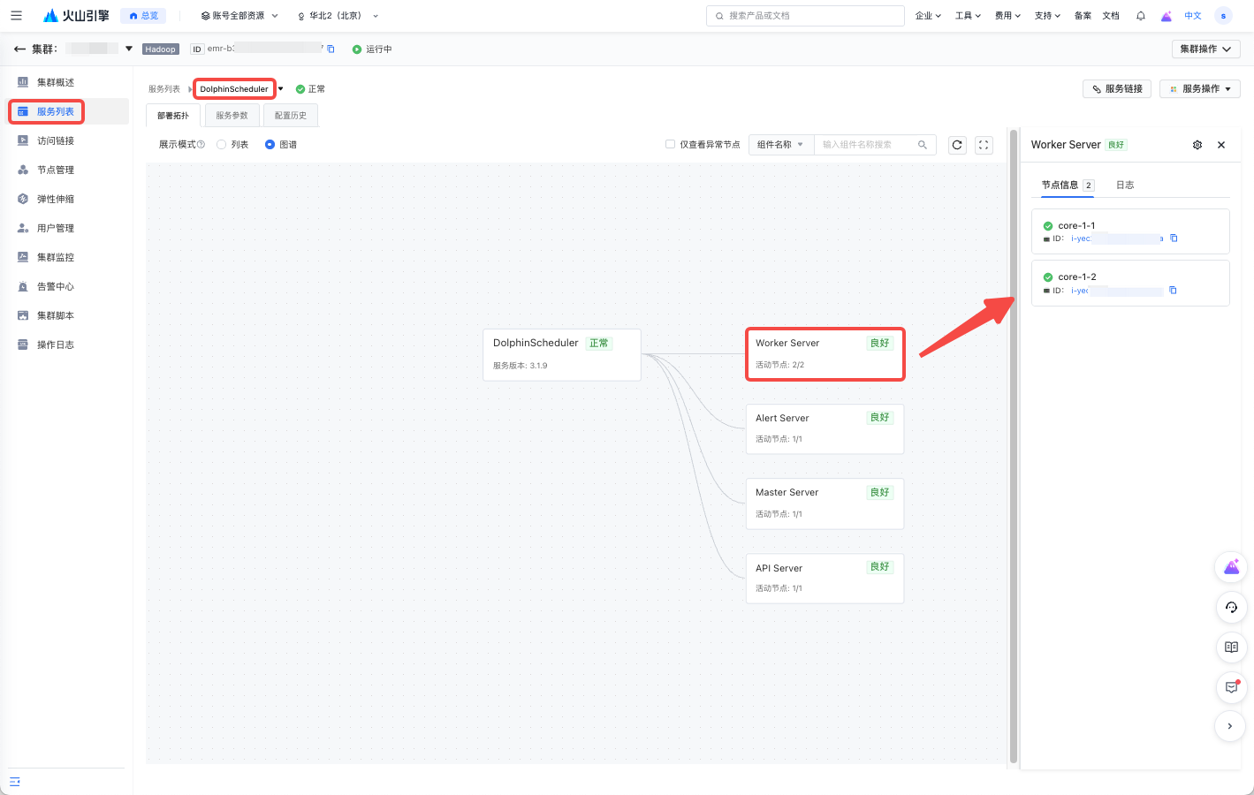1254x795 pixels.
Task: Open the user avatar menu
Action: point(1223,16)
